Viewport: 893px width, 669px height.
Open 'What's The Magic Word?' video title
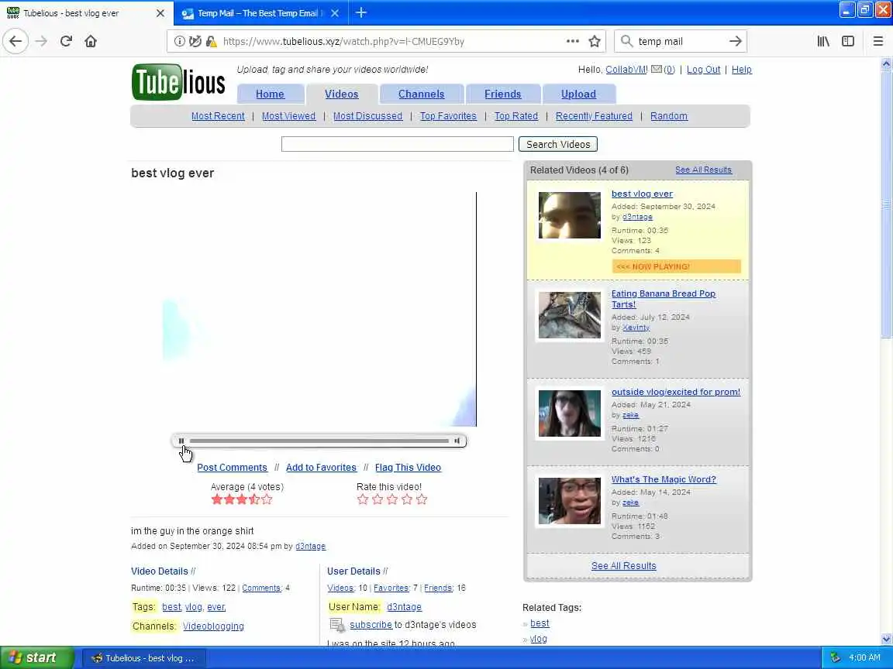click(x=664, y=479)
